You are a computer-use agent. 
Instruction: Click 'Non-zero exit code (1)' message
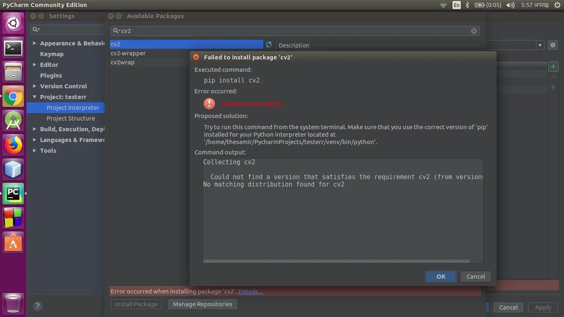(252, 104)
